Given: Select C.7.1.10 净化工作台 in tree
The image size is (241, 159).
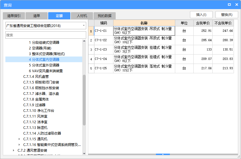Looking at the screenshot, I should tap(39, 111).
